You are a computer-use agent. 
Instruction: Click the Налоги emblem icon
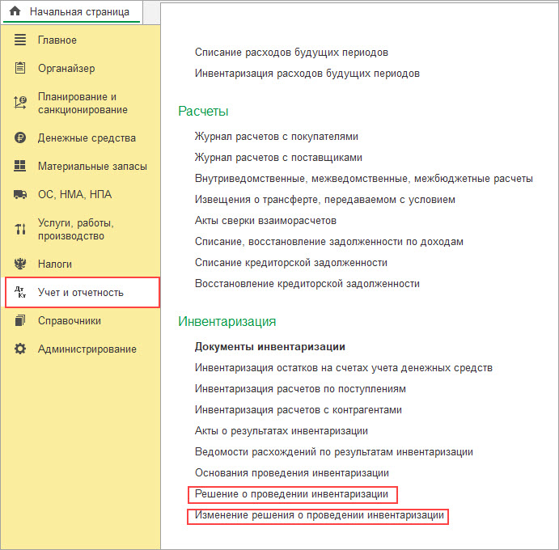coord(20,264)
